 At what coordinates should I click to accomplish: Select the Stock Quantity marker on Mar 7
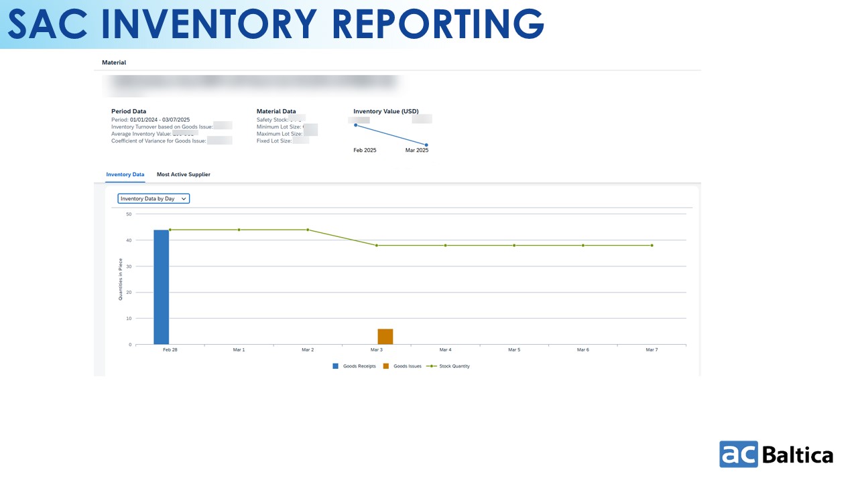tap(652, 246)
